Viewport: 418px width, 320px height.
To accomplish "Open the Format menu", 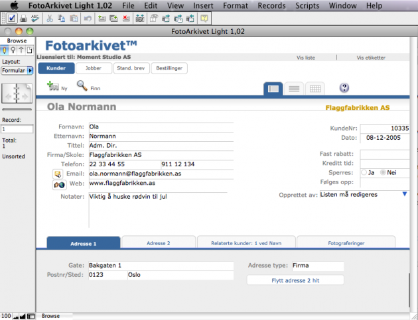I will (236, 5).
